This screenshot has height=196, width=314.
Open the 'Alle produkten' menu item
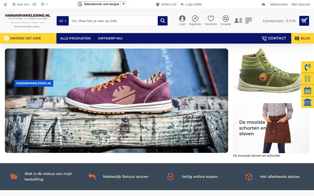(75, 38)
